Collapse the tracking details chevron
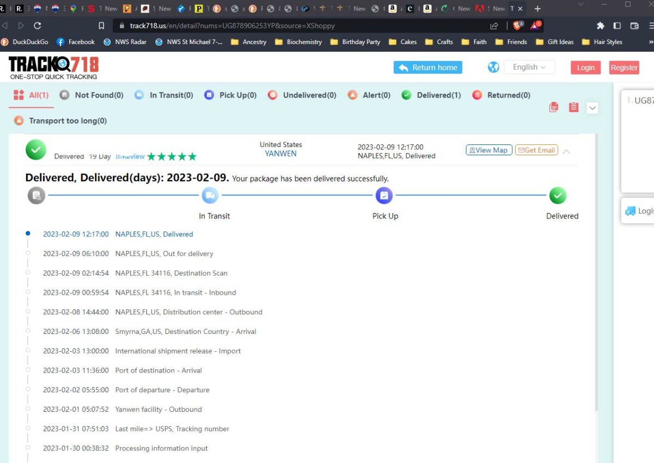 (x=566, y=151)
